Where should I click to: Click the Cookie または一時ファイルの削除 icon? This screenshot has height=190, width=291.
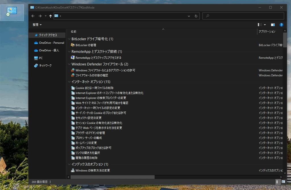coord(73,88)
